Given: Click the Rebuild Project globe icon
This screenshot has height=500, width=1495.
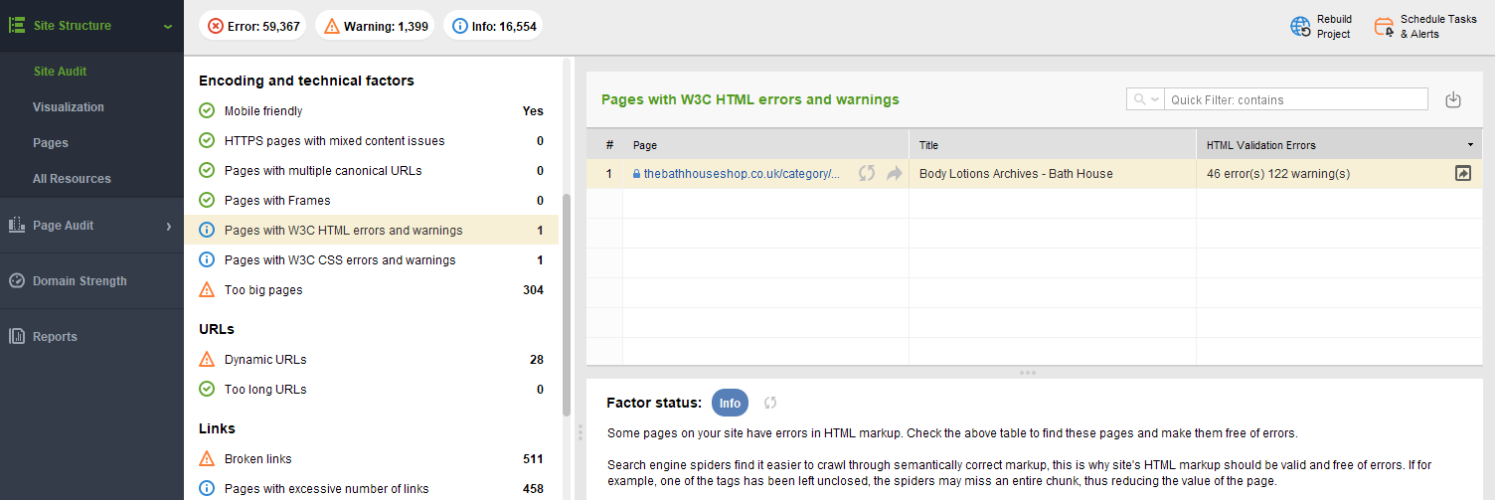Looking at the screenshot, I should coord(1300,27).
